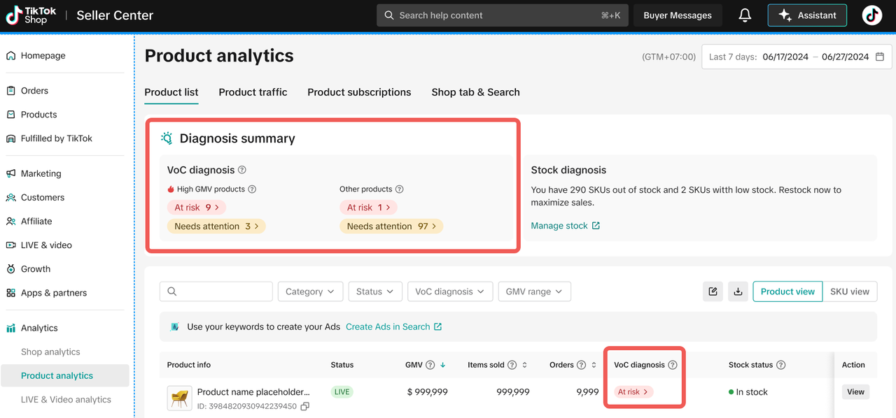Screen dimensions: 896x418
Task: Click the edit columns icon
Action: [x=713, y=291]
